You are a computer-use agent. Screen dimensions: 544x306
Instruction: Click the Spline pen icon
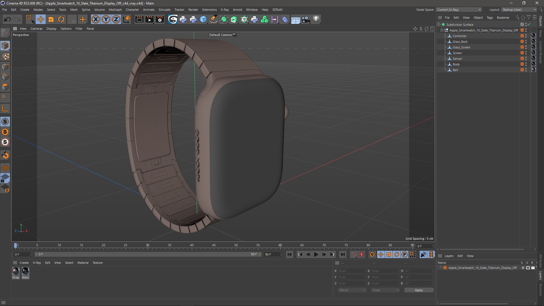pyautogui.click(x=214, y=19)
